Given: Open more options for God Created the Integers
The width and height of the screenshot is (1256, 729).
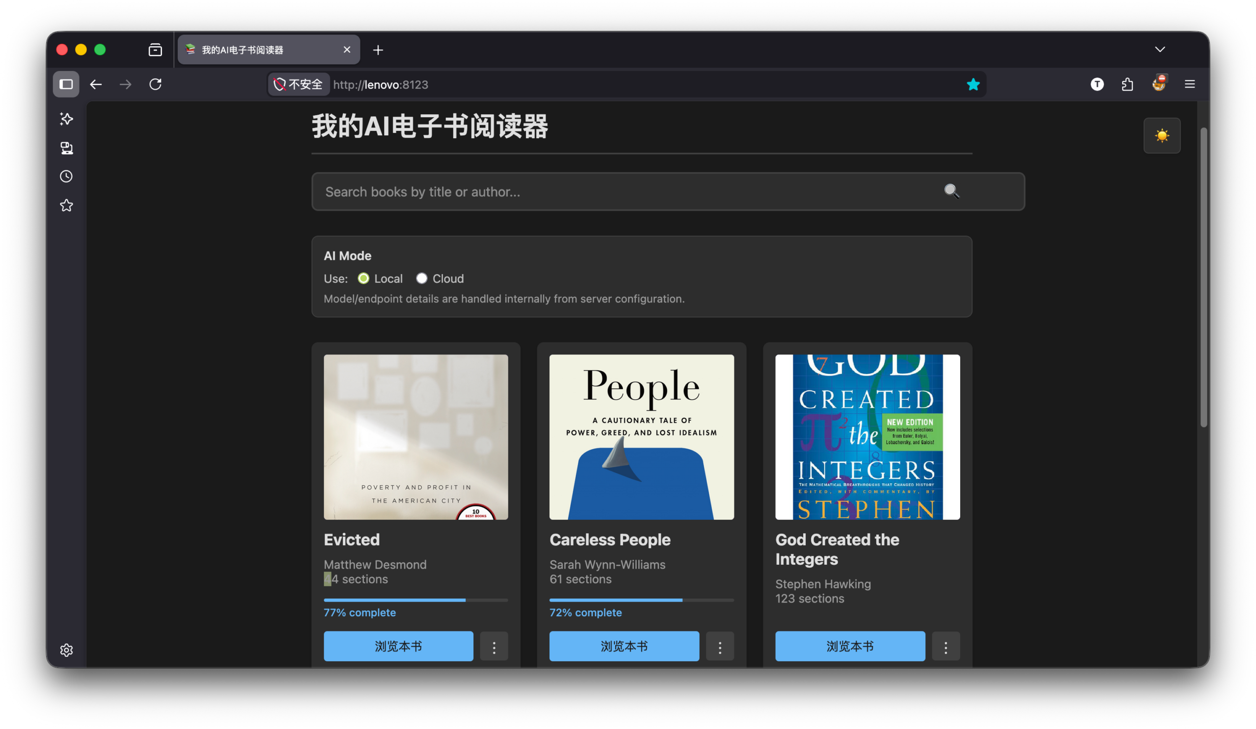Looking at the screenshot, I should (945, 646).
